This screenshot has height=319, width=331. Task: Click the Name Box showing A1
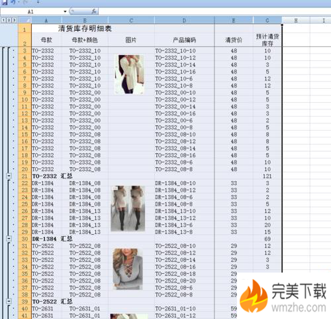31,11
